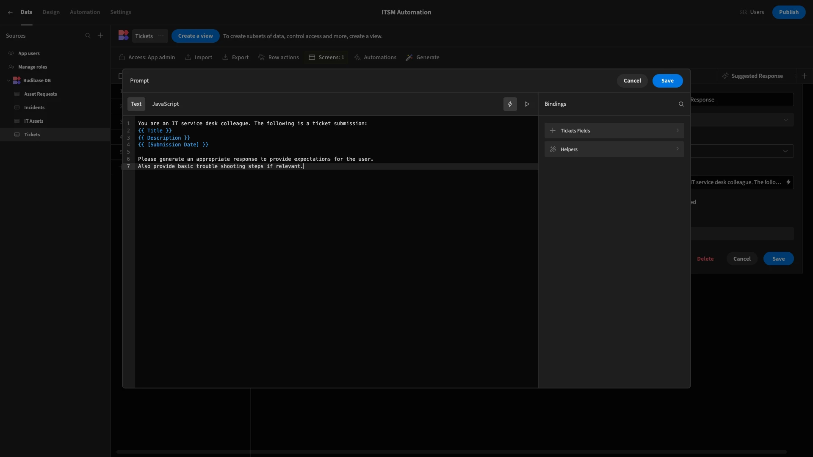Save the Prompt dialog
This screenshot has height=457, width=813.
(667, 81)
